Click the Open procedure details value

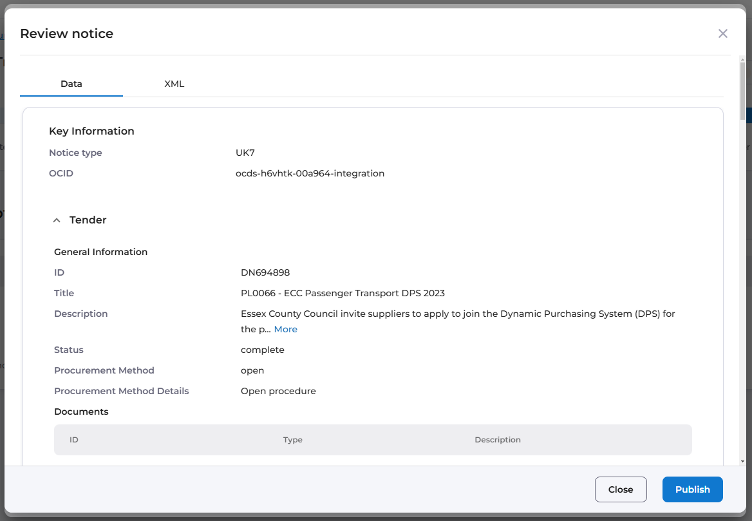pyautogui.click(x=278, y=391)
